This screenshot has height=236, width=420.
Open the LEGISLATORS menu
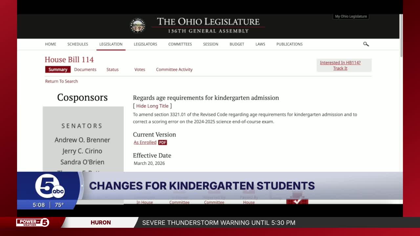(x=145, y=44)
